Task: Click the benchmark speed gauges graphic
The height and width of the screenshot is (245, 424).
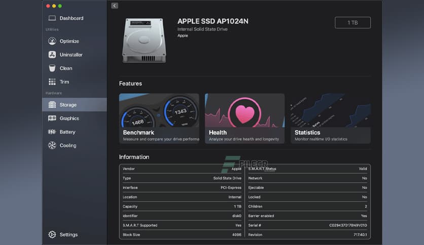Action: pos(159,110)
